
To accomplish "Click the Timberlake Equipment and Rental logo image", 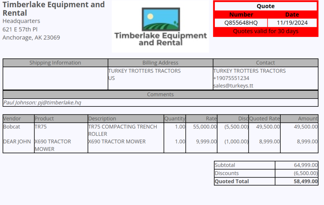I will click(x=160, y=27).
